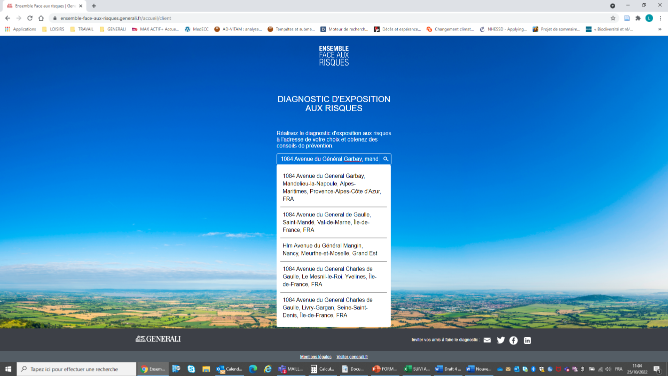Viewport: 668px width, 376px height.
Task: Share the diagnostic on Twitter
Action: [501, 340]
